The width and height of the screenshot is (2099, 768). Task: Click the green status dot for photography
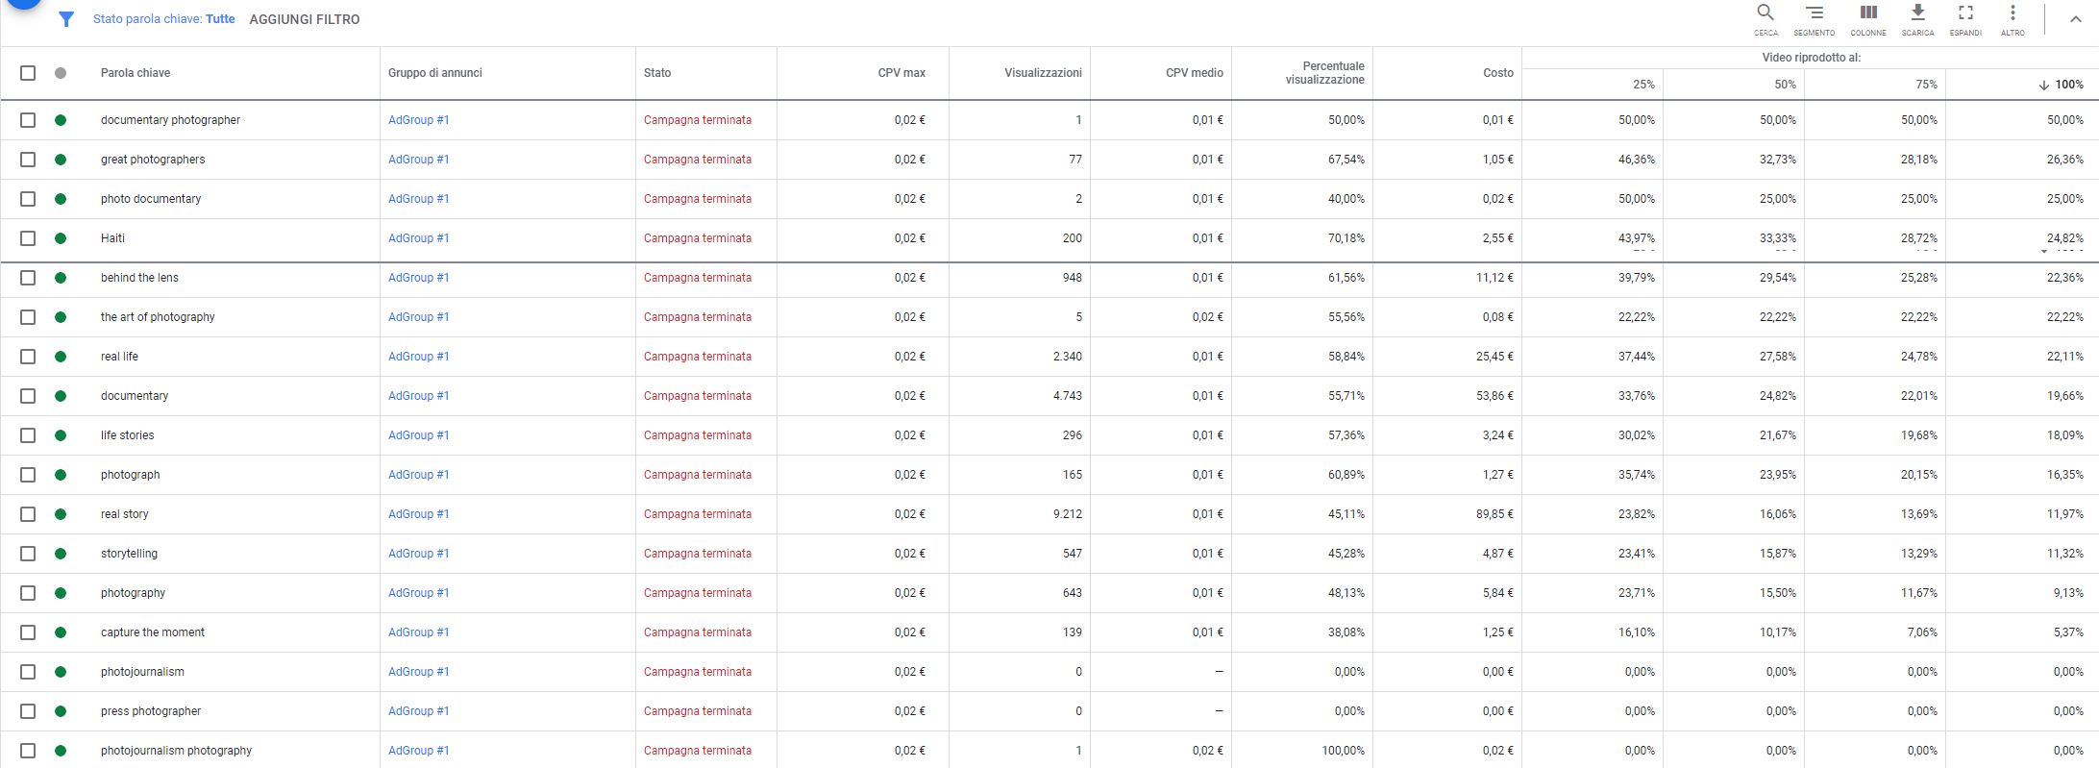point(61,593)
